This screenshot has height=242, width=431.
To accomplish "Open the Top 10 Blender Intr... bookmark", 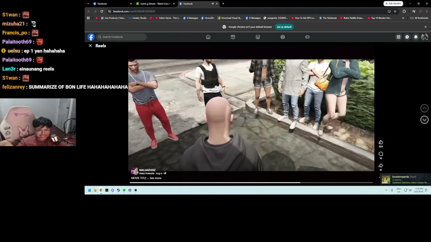I will point(379,18).
